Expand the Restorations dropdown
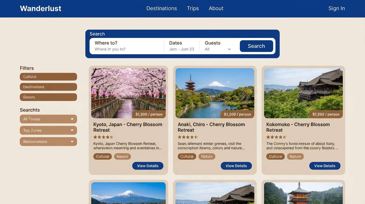Viewport: 365px width, 204px height. [48, 142]
